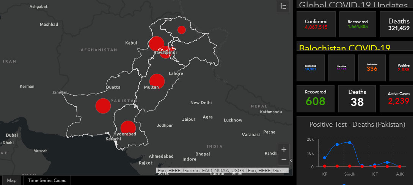This screenshot has width=413, height=185.
Task: Select the global Recovered count tile
Action: (358, 24)
